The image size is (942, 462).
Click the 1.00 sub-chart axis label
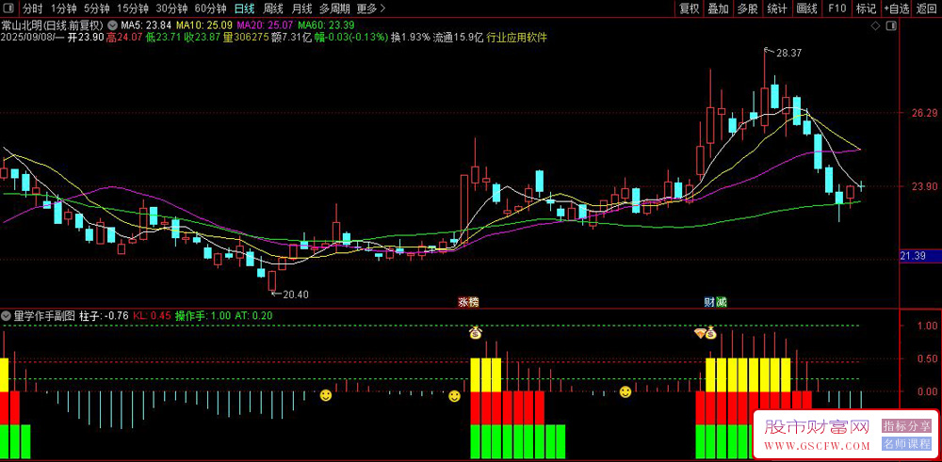(928, 326)
